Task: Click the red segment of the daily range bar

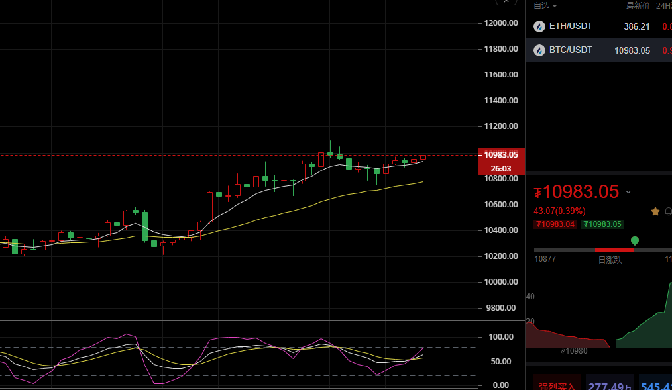Action: pos(614,249)
